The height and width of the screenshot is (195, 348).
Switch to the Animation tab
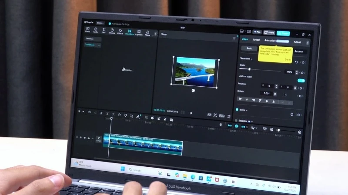(270, 40)
